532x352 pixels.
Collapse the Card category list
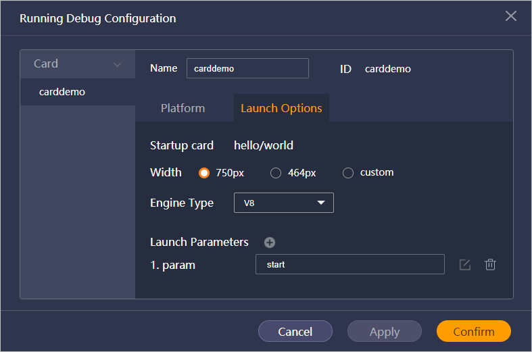click(x=118, y=64)
